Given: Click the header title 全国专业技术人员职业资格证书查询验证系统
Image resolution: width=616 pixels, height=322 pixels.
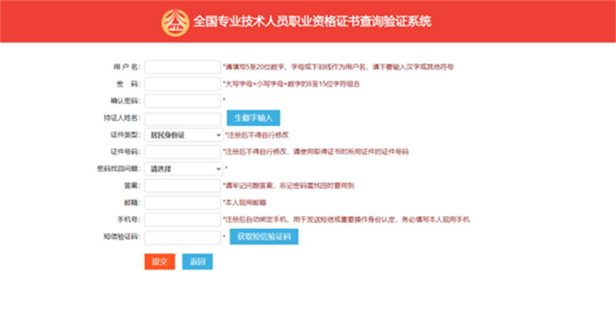Looking at the screenshot, I should point(312,21).
